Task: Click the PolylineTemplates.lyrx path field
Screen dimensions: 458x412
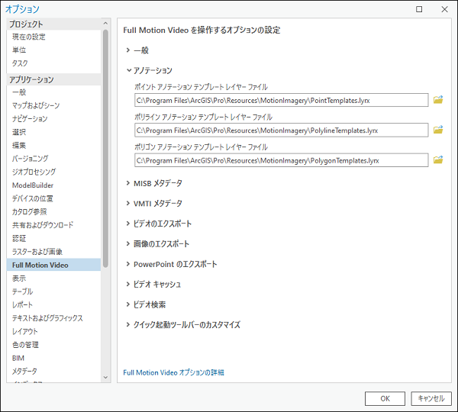Action: pyautogui.click(x=281, y=130)
